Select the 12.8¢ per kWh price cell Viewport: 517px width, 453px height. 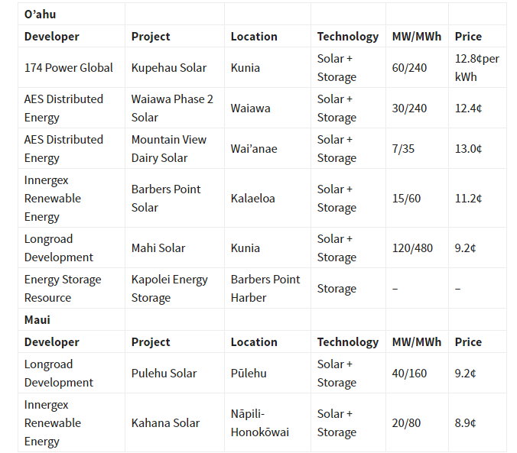[476, 68]
